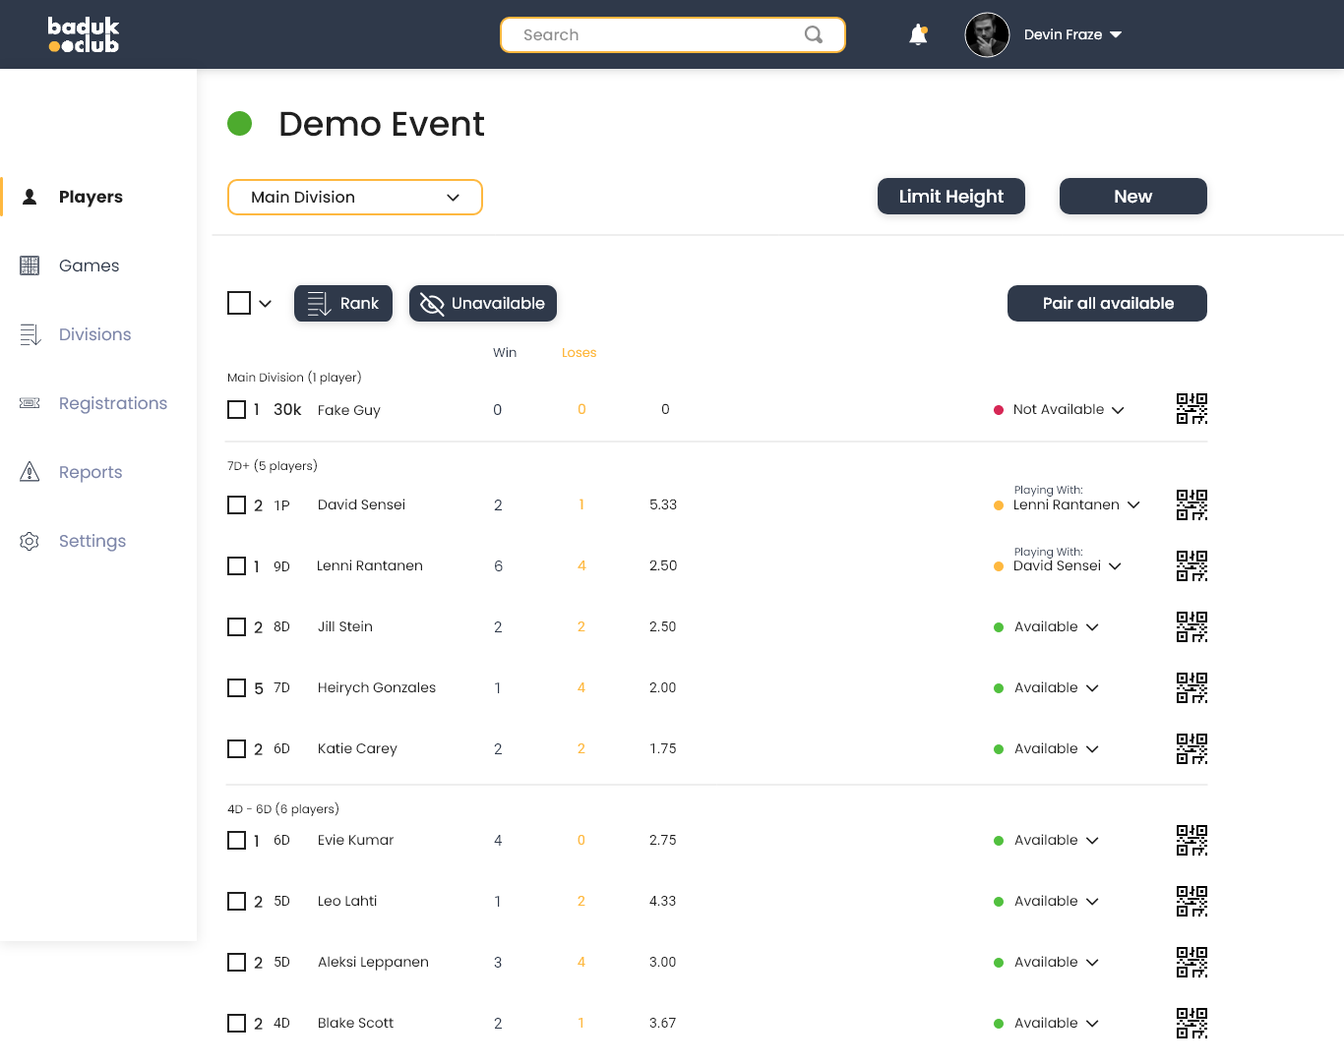1344x1064 pixels.
Task: Open Leo Lahti's Available status dropdown
Action: [x=1056, y=902]
